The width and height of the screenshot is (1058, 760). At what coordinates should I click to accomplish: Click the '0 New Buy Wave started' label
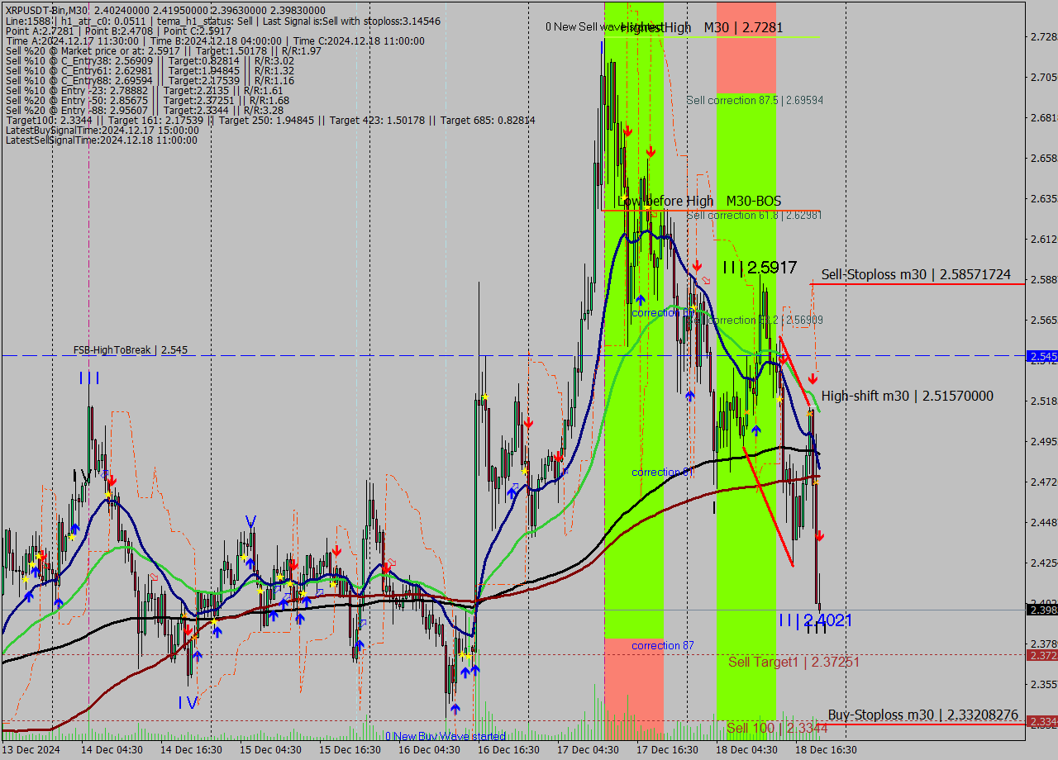446,736
